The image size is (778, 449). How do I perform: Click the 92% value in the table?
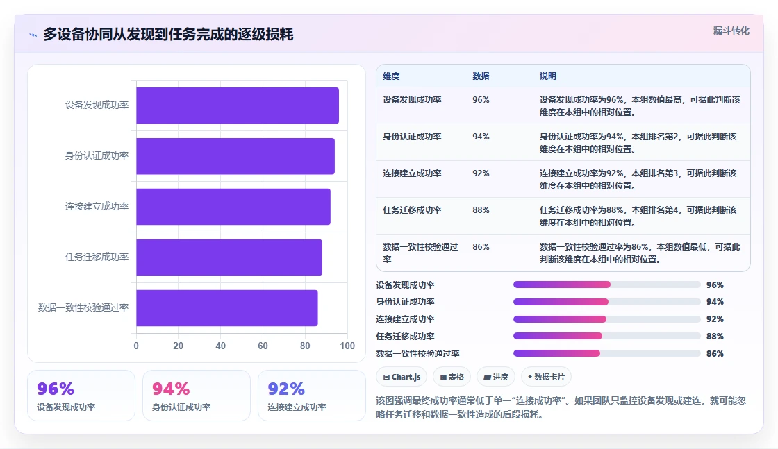[481, 173]
